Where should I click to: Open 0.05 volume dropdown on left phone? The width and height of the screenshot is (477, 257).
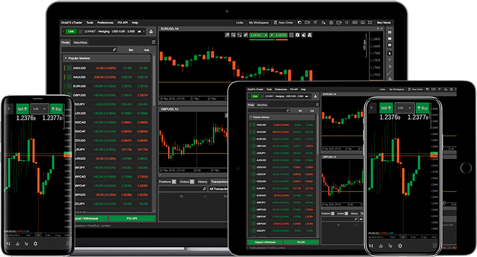click(40, 108)
